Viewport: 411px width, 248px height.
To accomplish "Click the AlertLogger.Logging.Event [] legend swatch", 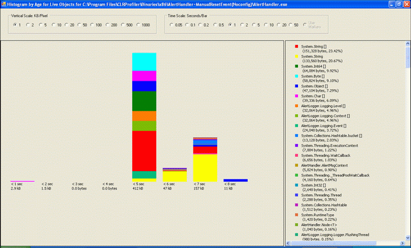I will 297,126.
